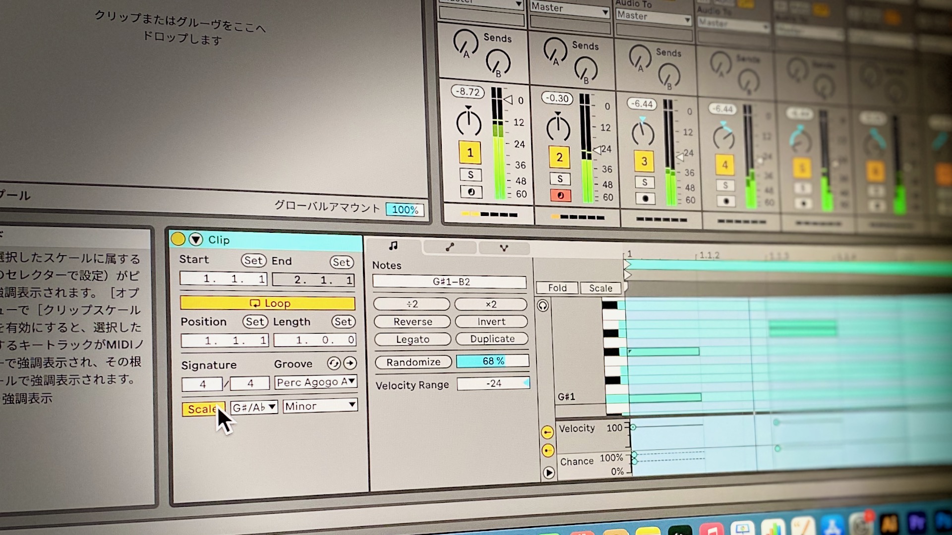Click track 1 Send A knob
Viewport: 952px width, 535px height.
pos(466,43)
